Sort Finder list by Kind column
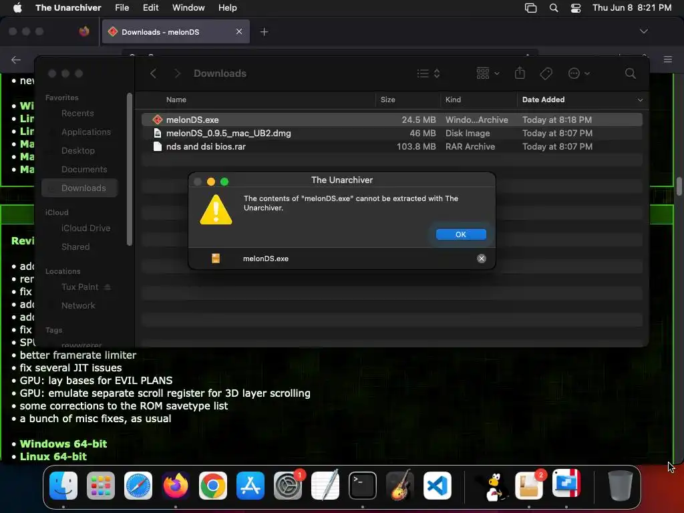684x513 pixels. (453, 100)
